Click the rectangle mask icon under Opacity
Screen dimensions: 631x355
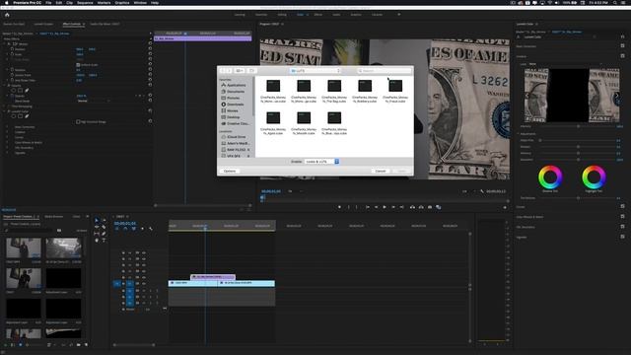20,91
